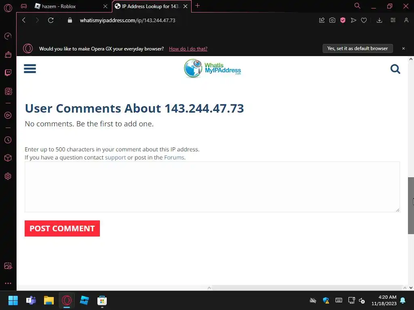
Task: Click 'Yes, set it as default browser'
Action: (x=357, y=48)
